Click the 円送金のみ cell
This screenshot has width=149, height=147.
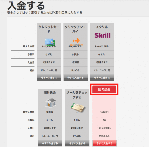pos(104,136)
